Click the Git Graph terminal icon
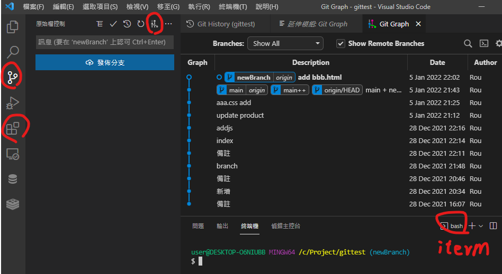This screenshot has height=274, width=502. [484, 43]
